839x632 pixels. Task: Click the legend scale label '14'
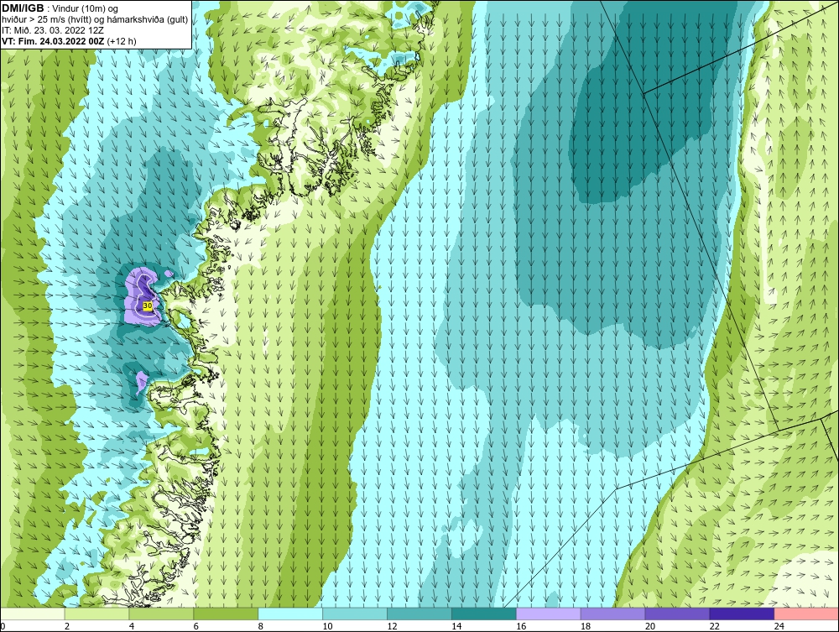[456, 626]
